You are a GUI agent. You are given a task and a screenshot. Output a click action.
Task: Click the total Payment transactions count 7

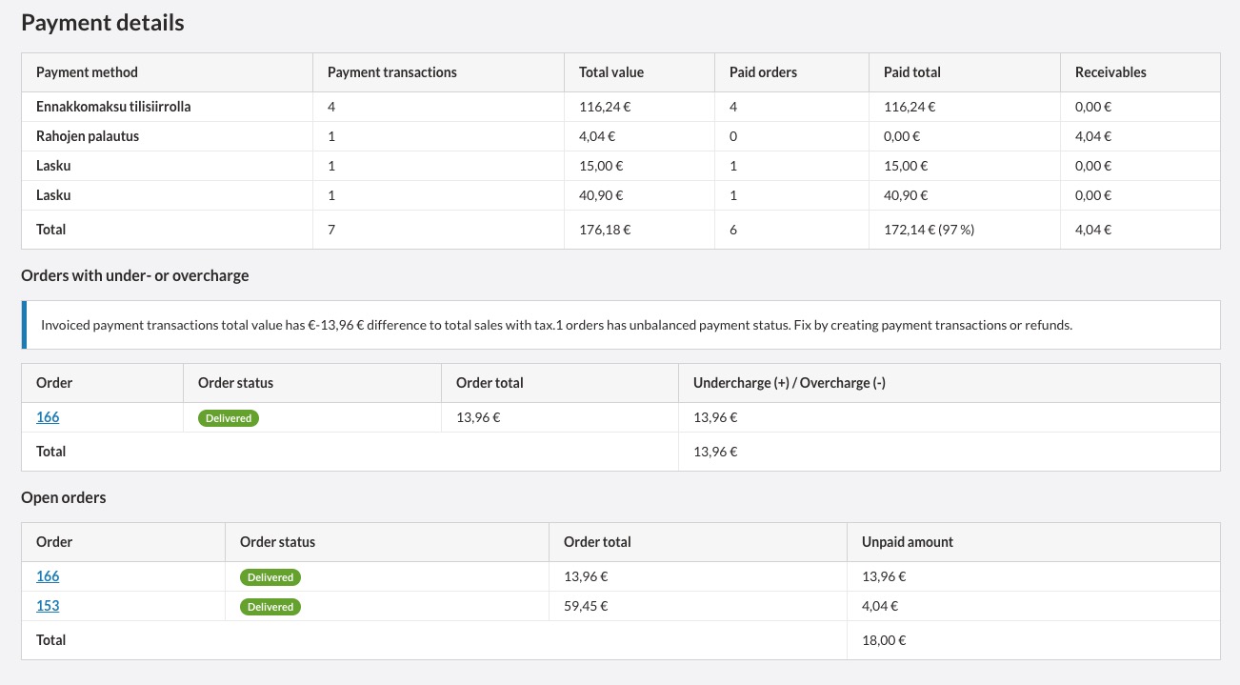coord(331,230)
